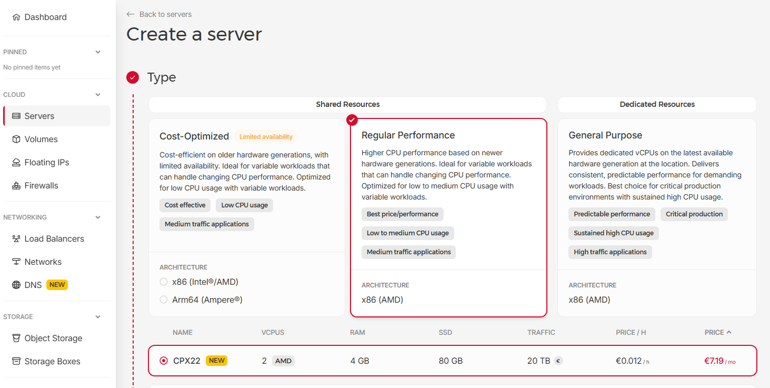Viewport: 770px width, 388px height.
Task: Collapse the Pinned sidebar section
Action: [x=98, y=52]
